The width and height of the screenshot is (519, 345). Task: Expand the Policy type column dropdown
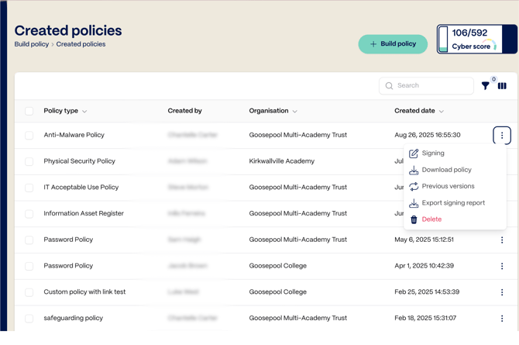[x=84, y=112]
